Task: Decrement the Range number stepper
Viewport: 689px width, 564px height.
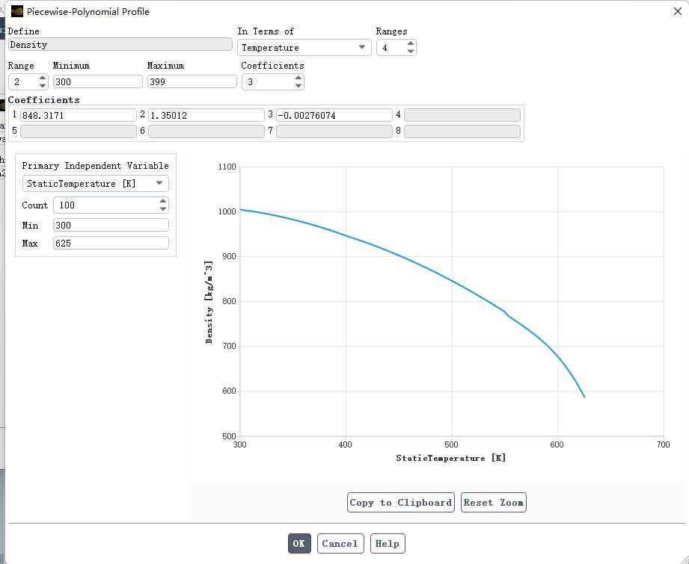Action: click(x=42, y=86)
